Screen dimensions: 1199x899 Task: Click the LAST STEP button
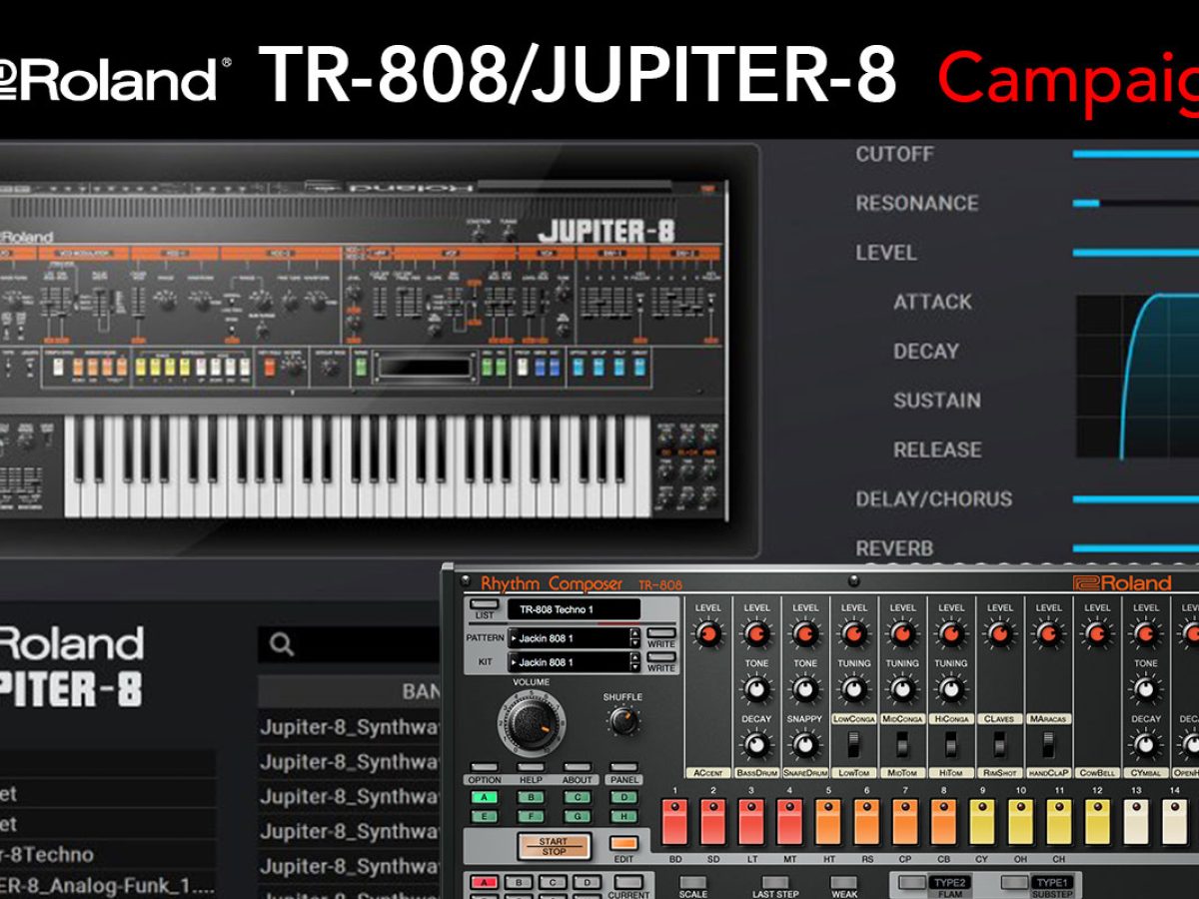tap(774, 883)
